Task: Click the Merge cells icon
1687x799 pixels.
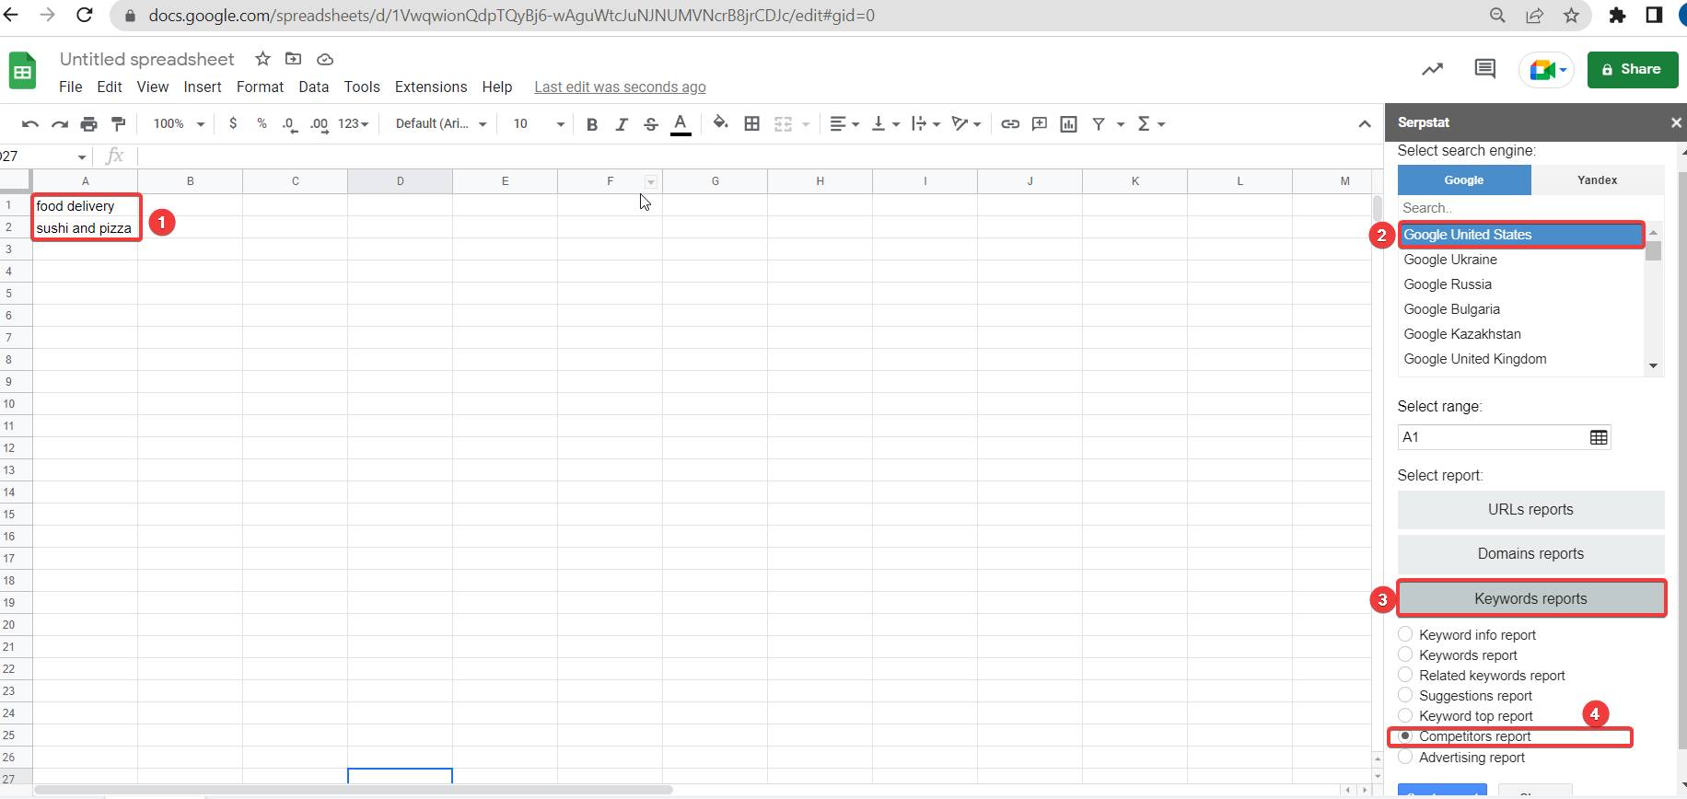Action: (x=783, y=123)
